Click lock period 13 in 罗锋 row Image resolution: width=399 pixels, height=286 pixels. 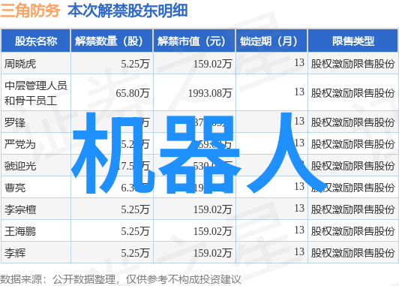(299, 121)
